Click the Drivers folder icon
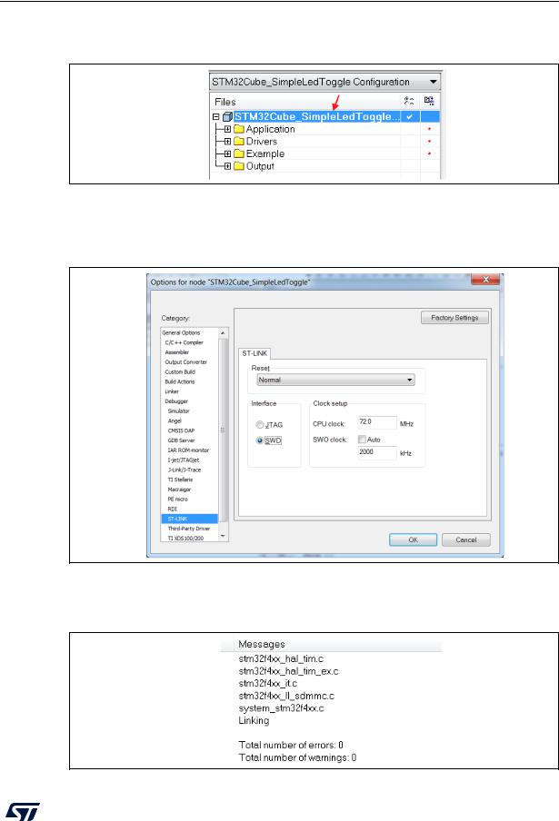This screenshot has height=821, width=559. 239,142
